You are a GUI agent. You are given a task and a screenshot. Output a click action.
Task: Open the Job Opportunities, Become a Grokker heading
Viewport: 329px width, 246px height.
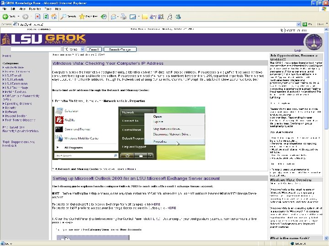click(294, 57)
